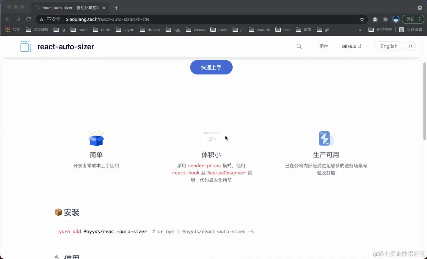Open the fg bookmark folder
The height and width of the screenshot is (259, 427).
[x=59, y=29]
